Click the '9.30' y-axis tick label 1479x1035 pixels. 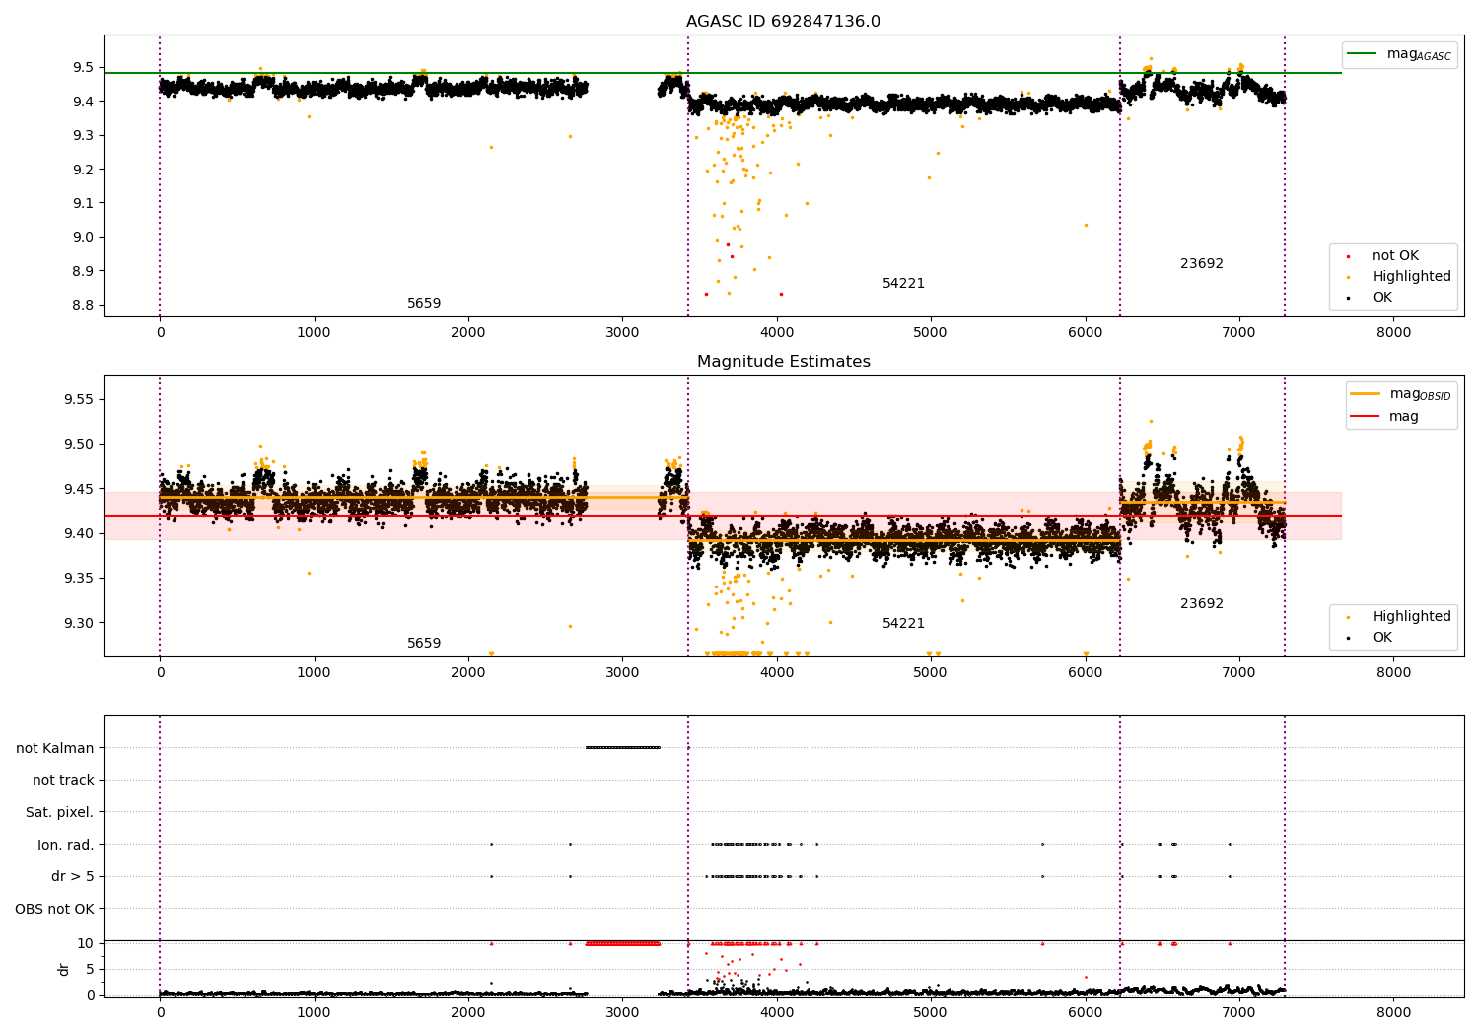coord(79,623)
